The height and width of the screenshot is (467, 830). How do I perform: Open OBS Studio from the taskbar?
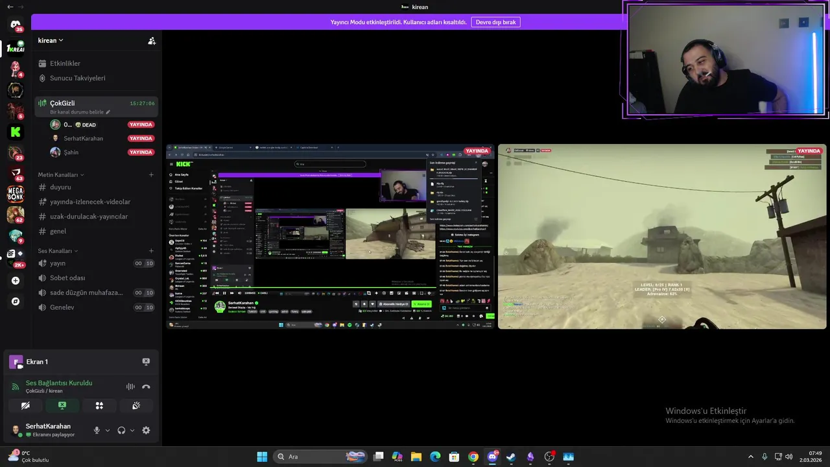[x=549, y=457]
